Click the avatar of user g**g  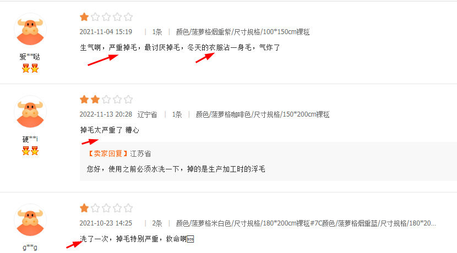pyautogui.click(x=30, y=221)
